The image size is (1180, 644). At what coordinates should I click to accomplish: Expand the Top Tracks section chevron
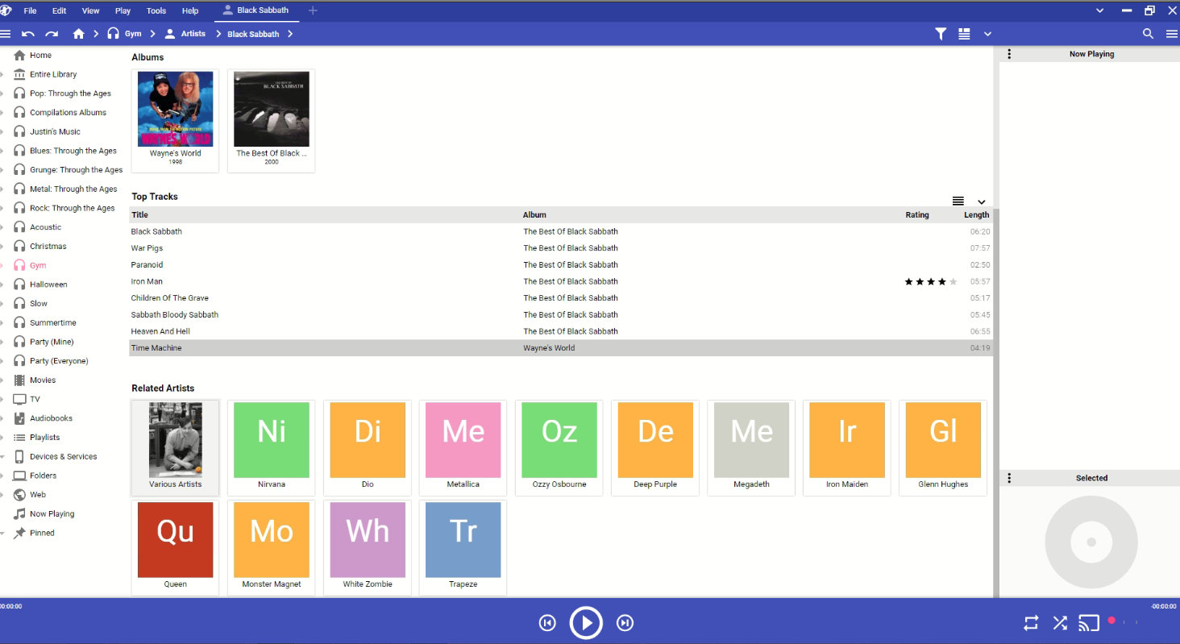(981, 202)
